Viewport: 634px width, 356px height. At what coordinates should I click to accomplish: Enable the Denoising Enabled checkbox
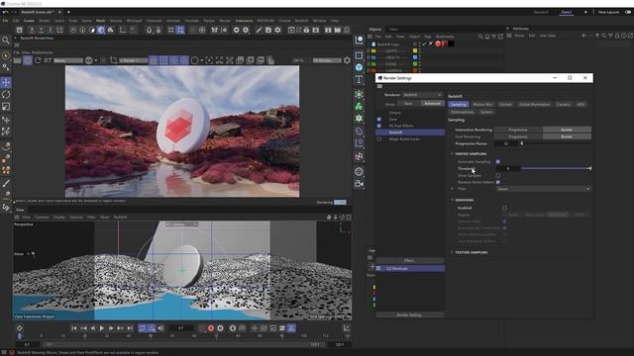(504, 208)
